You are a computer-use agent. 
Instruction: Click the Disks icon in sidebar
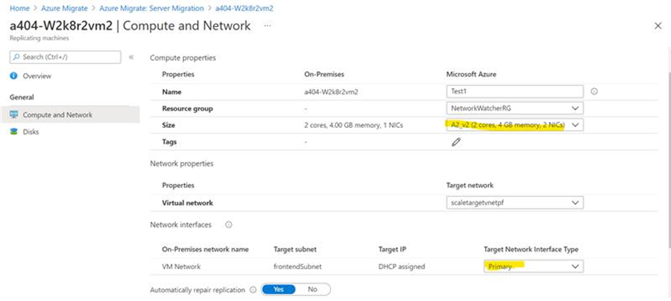pos(14,132)
